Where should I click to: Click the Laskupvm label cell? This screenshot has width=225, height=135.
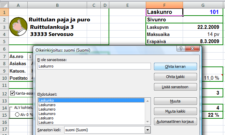[165, 27]
